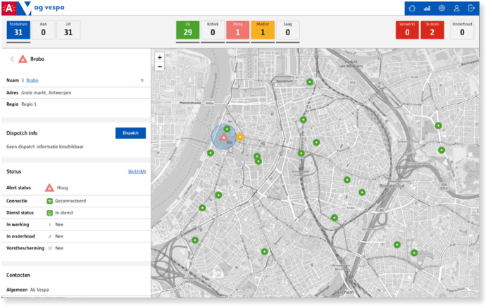Filter by Ok 29 green tile

point(188,30)
